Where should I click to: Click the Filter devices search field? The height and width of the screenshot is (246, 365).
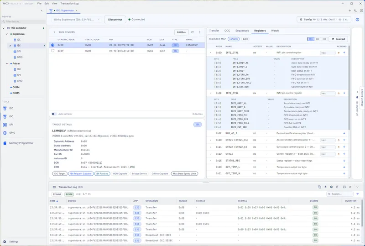pos(23,21)
